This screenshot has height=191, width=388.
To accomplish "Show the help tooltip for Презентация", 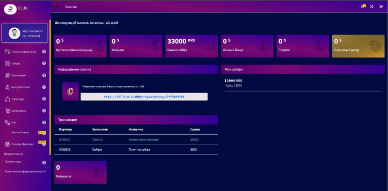I will (44, 162).
